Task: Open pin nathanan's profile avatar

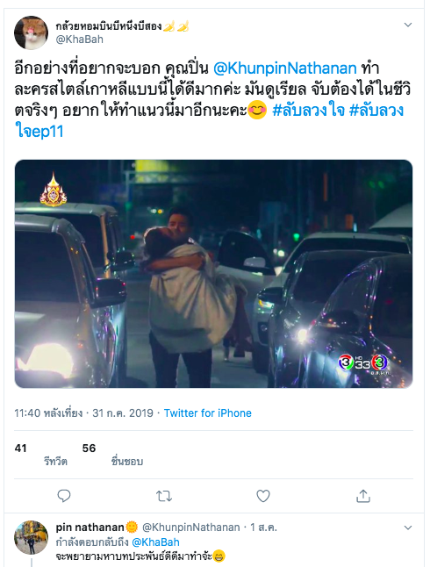Action: pos(31,537)
